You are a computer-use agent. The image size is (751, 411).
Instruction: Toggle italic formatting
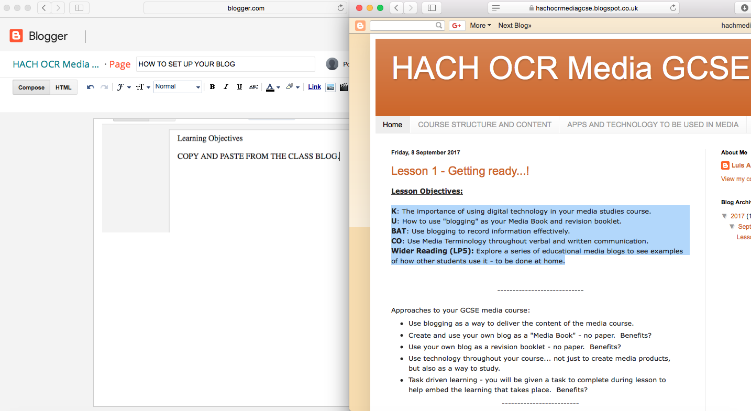[226, 87]
